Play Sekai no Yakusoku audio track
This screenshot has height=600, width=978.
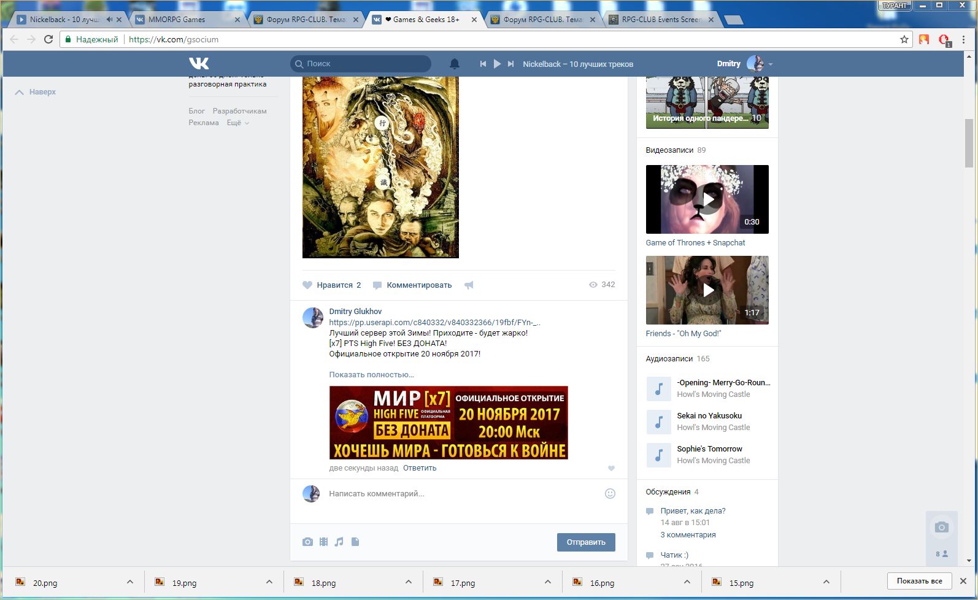(x=659, y=422)
